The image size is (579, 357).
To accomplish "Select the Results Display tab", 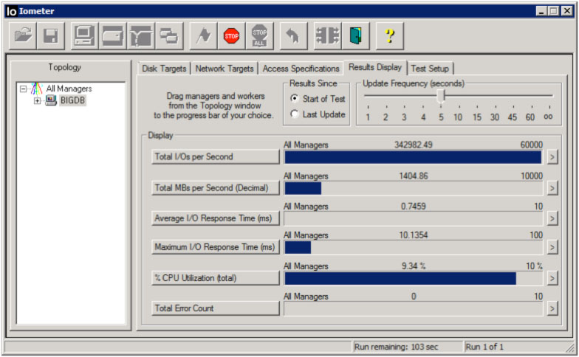I will pos(375,68).
